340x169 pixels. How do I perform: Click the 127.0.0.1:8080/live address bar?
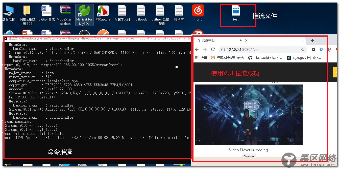(x=263, y=50)
